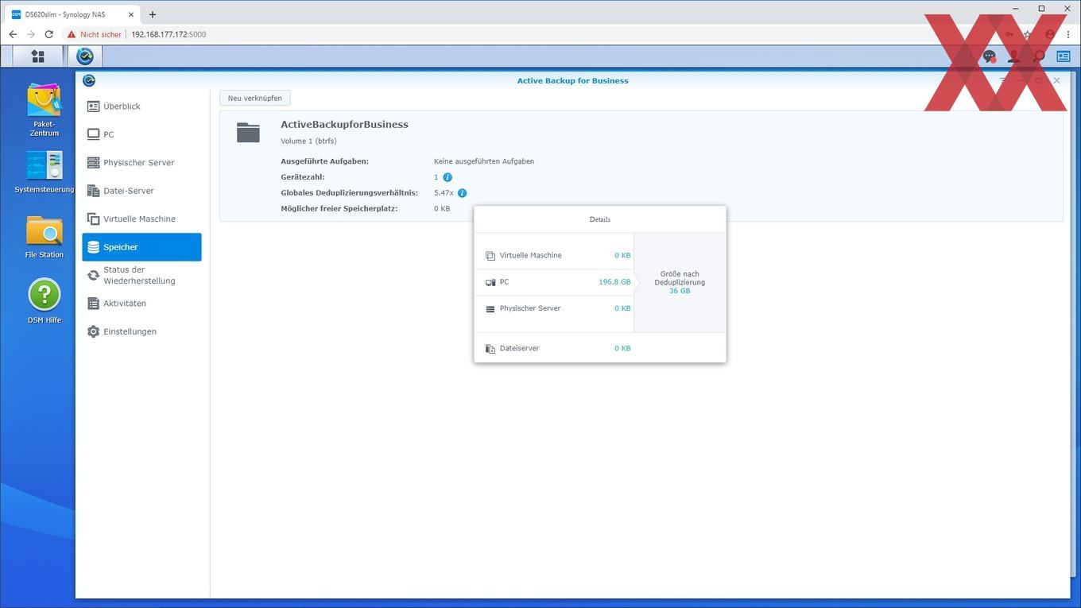Screen dimensions: 1081x608
Task: Select Physischer Server sidebar item
Action: [141, 163]
